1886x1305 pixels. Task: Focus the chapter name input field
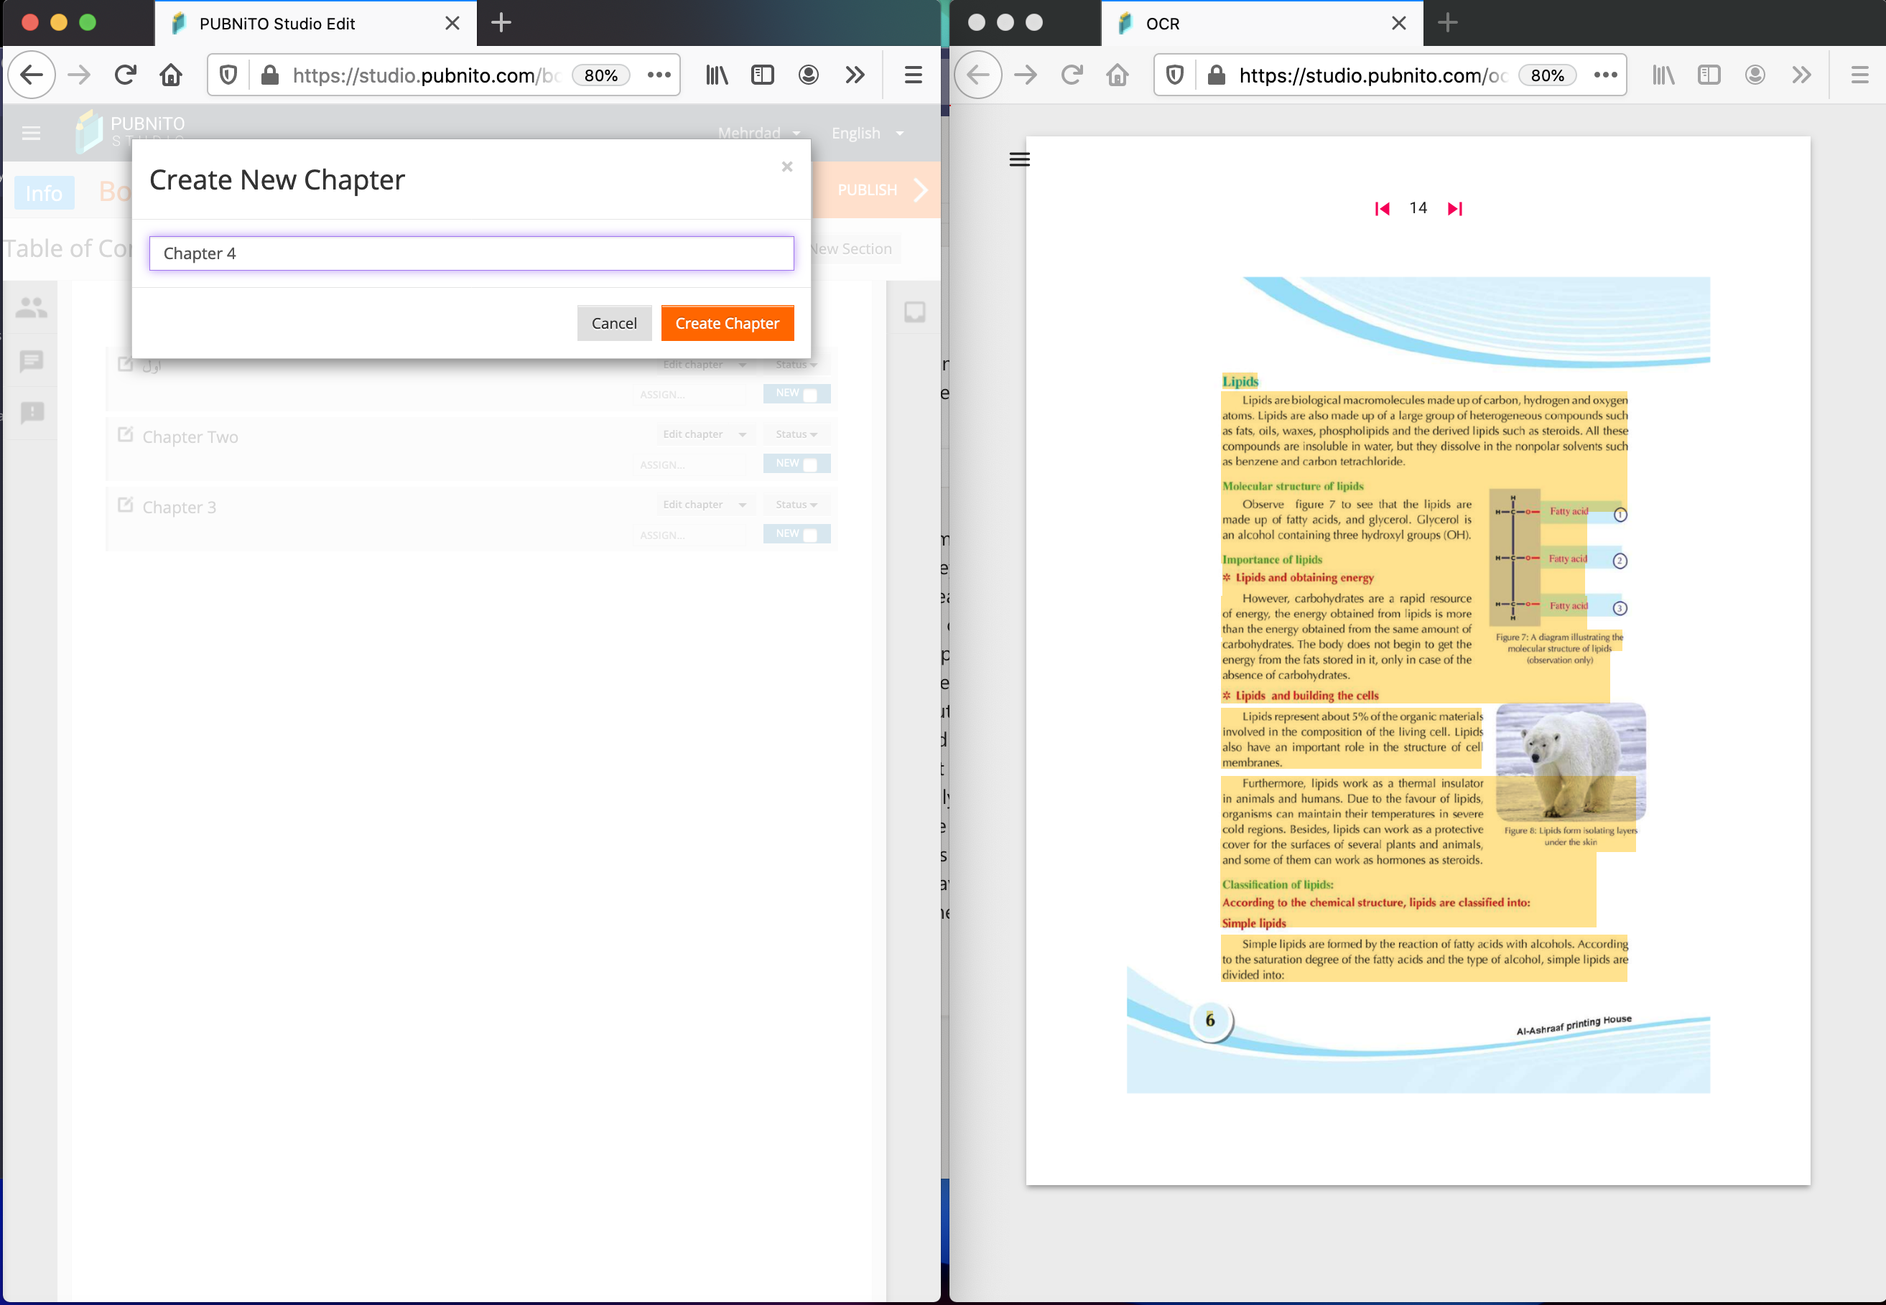tap(471, 253)
